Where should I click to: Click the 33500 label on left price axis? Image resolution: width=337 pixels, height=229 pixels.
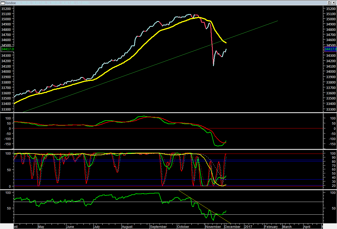(x=6, y=98)
